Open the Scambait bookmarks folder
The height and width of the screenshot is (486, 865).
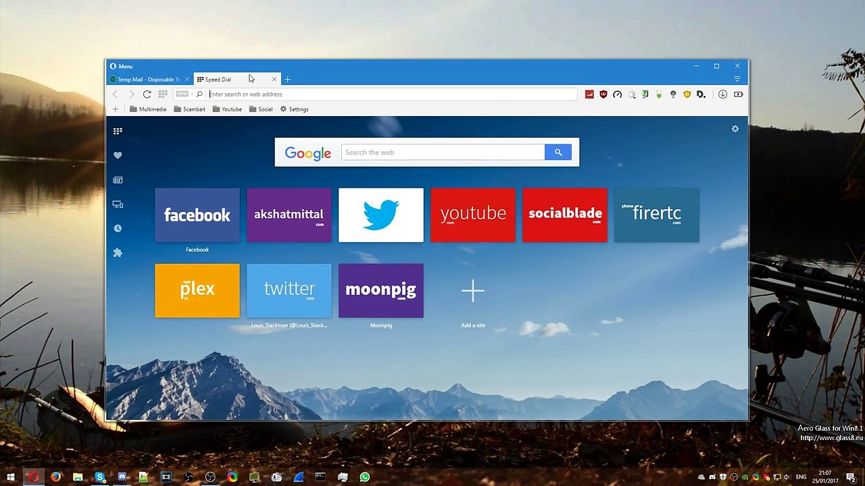[190, 109]
